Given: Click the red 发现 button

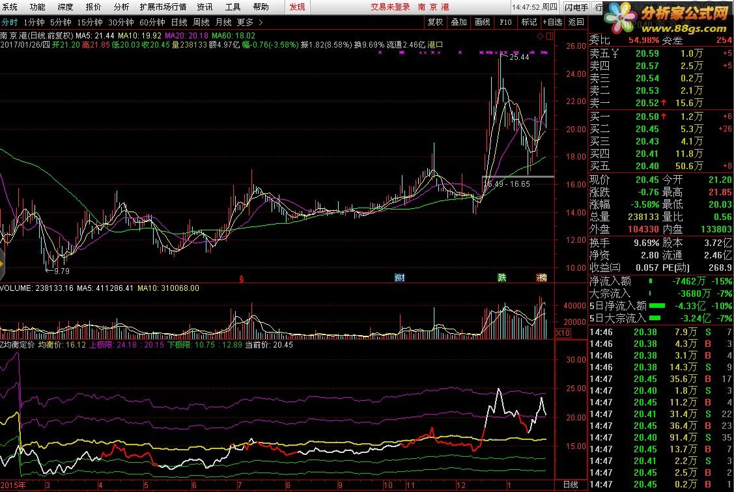Looking at the screenshot, I should click(297, 7).
